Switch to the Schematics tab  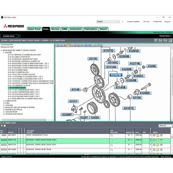(x=76, y=29)
